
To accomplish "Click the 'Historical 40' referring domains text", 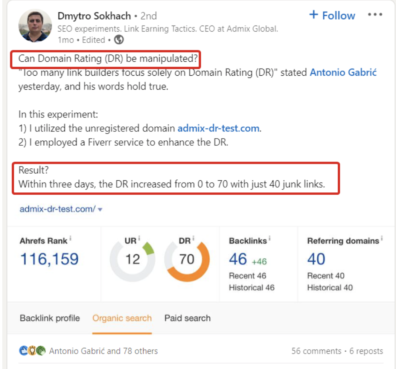I will click(x=330, y=288).
